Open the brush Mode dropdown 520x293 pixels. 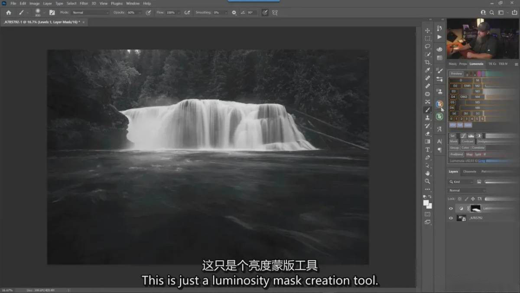click(x=90, y=13)
